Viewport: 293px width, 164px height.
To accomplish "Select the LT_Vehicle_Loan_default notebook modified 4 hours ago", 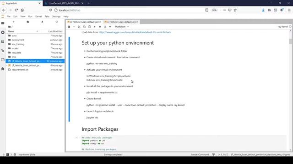I will click(x=35, y=66).
